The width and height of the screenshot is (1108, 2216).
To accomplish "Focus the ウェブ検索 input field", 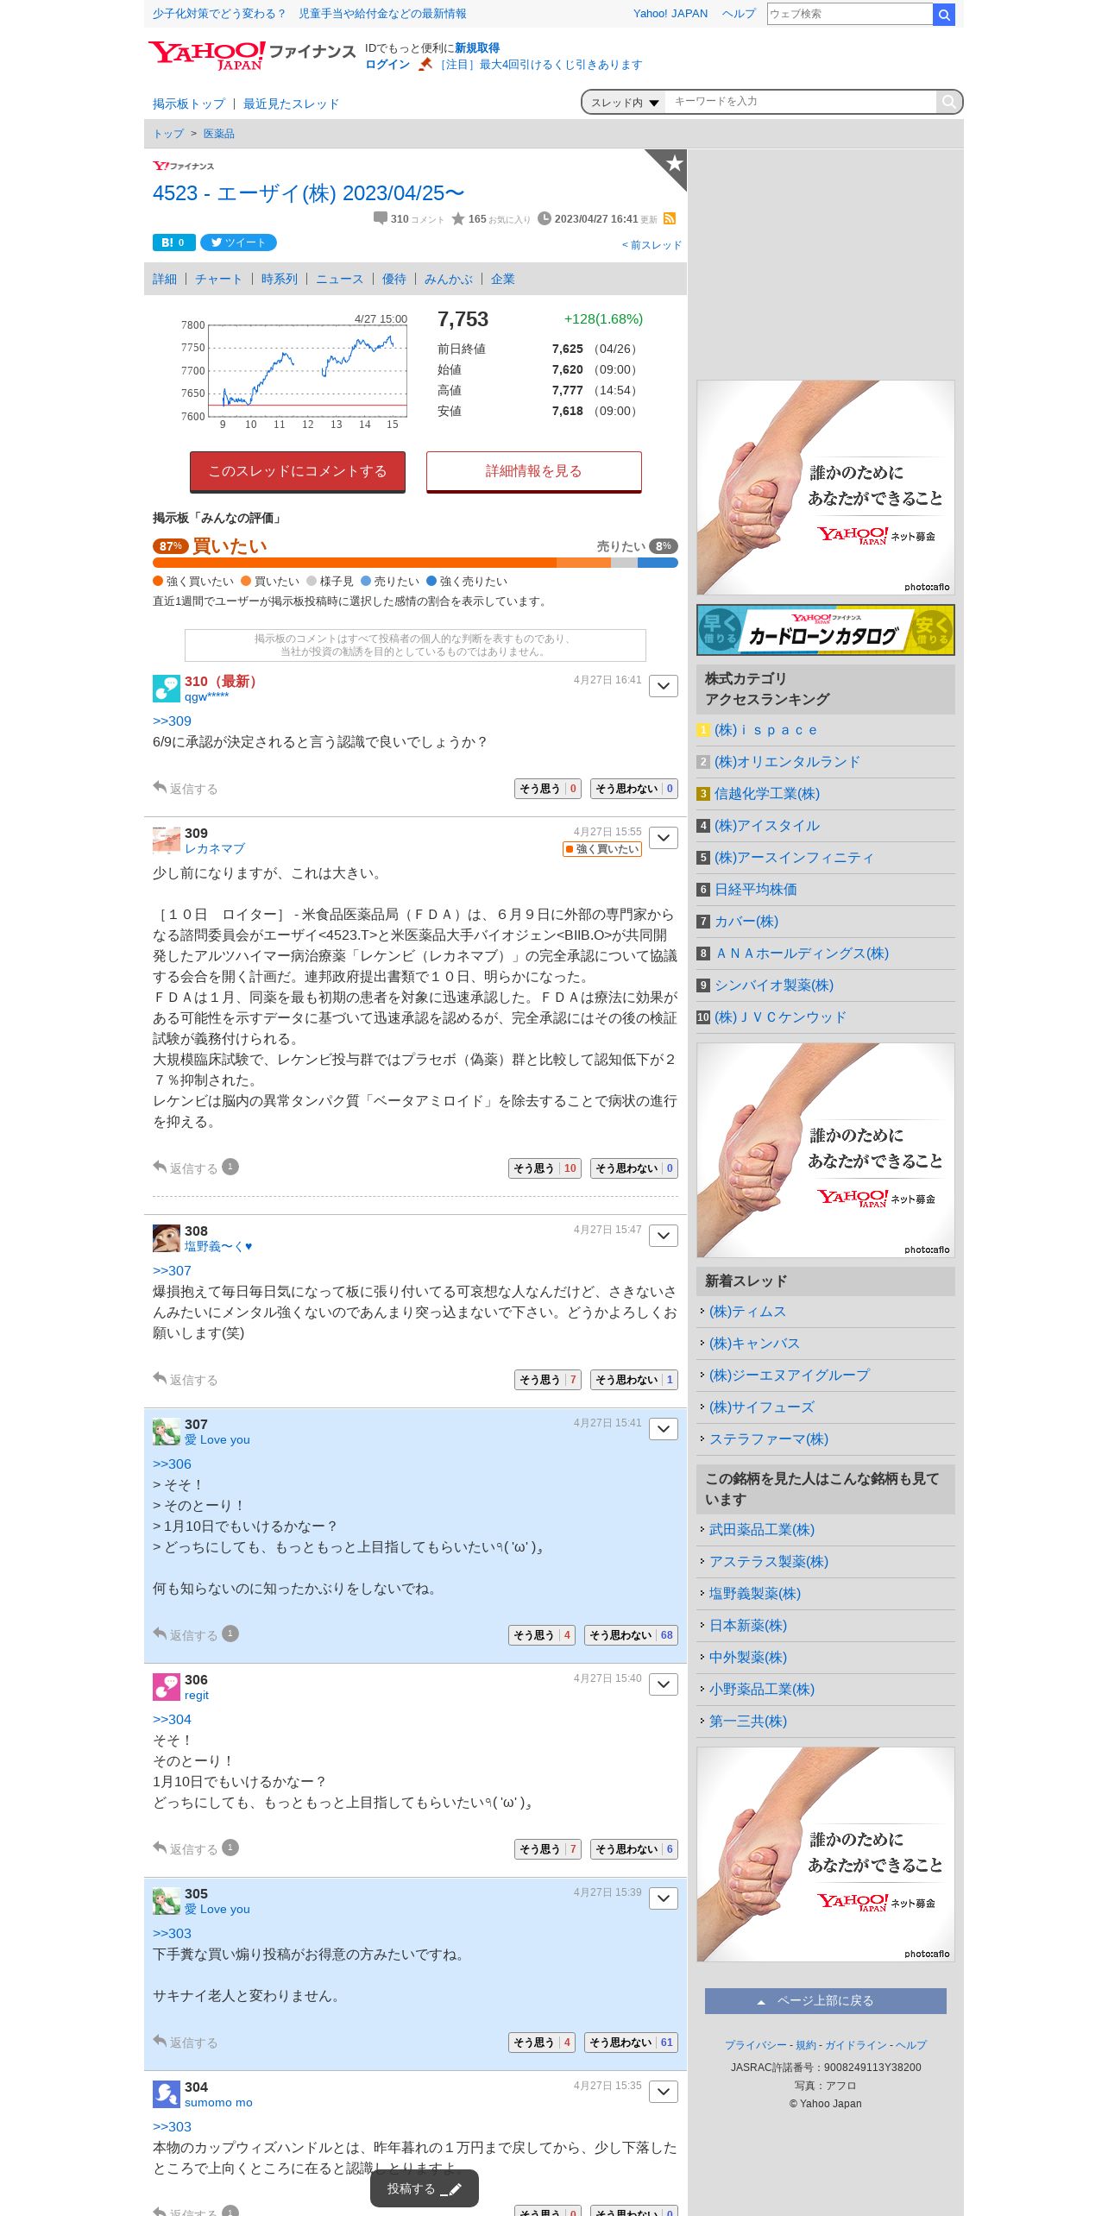I will [850, 14].
